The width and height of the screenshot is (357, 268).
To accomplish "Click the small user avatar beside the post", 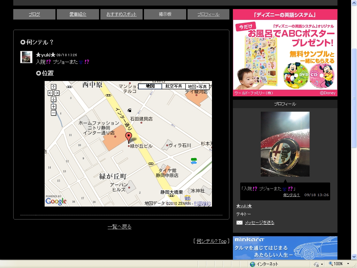I will pos(26,57).
